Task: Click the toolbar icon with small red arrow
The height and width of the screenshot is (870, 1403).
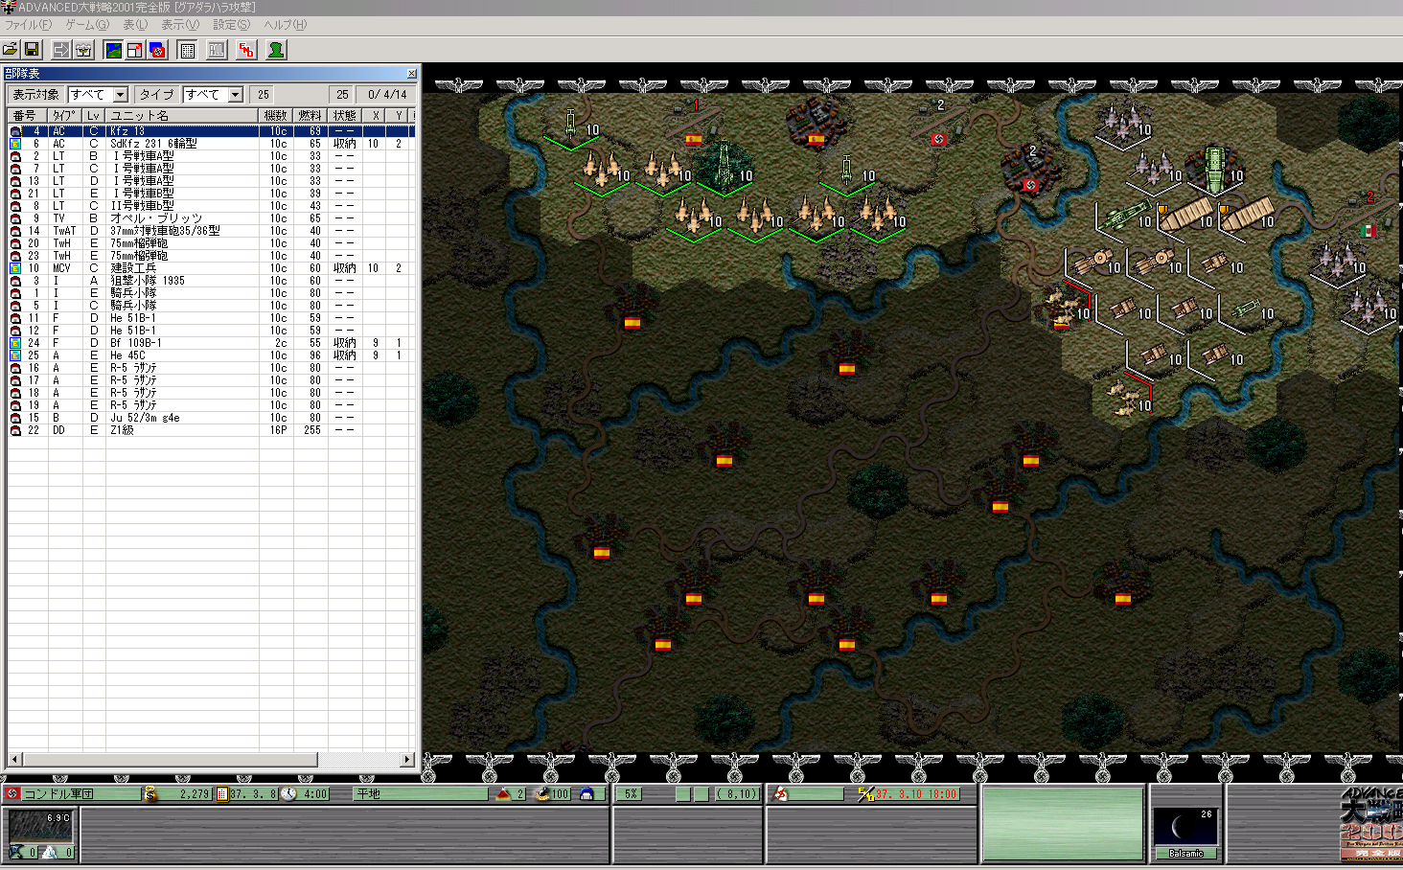Action: click(x=135, y=50)
